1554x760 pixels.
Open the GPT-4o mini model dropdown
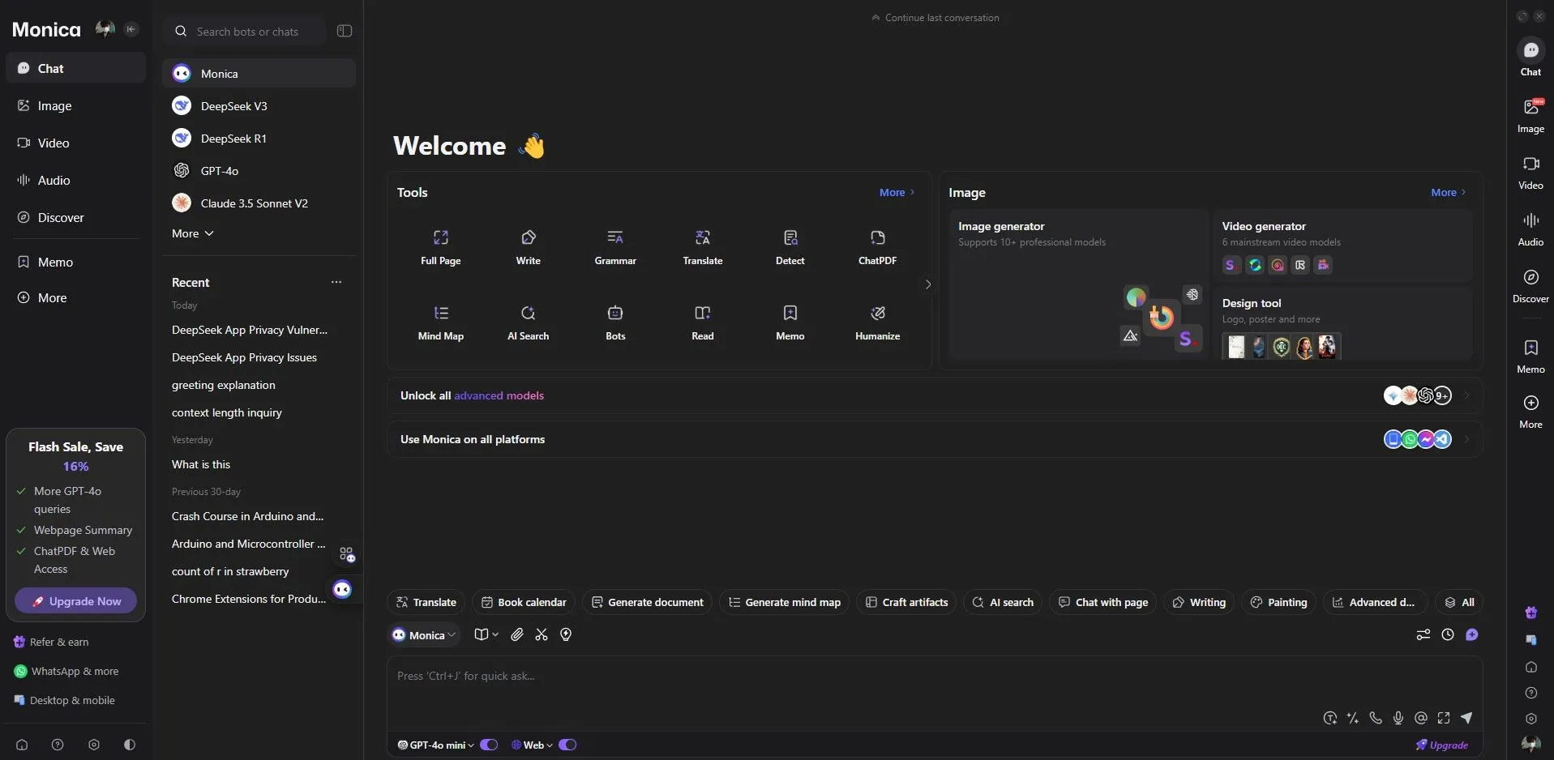(x=436, y=745)
